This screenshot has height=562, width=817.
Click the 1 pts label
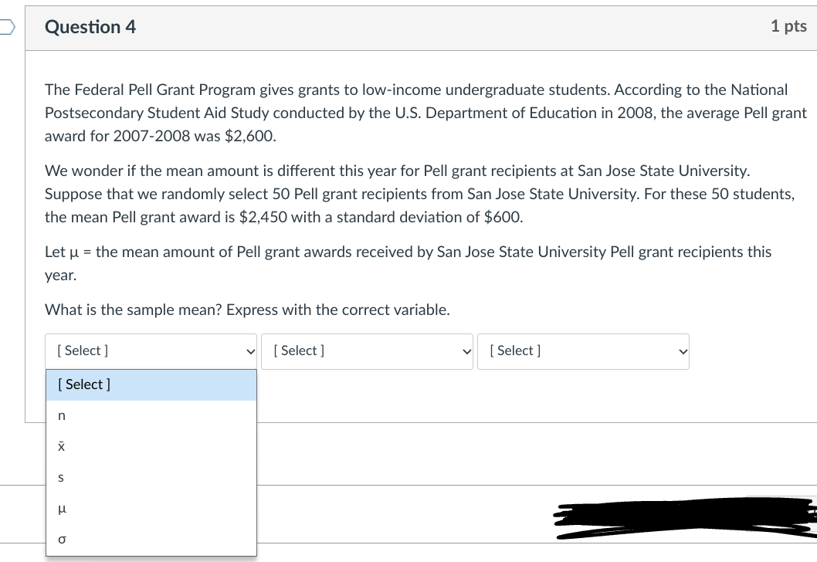(789, 25)
